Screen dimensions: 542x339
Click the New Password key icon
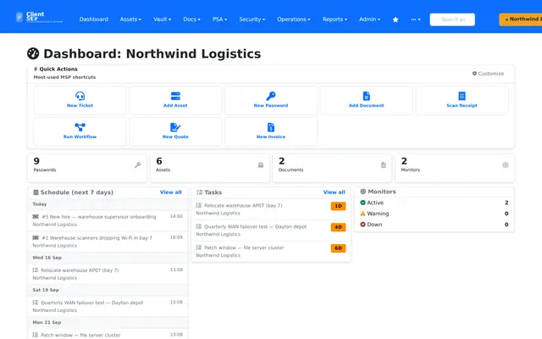pos(271,96)
